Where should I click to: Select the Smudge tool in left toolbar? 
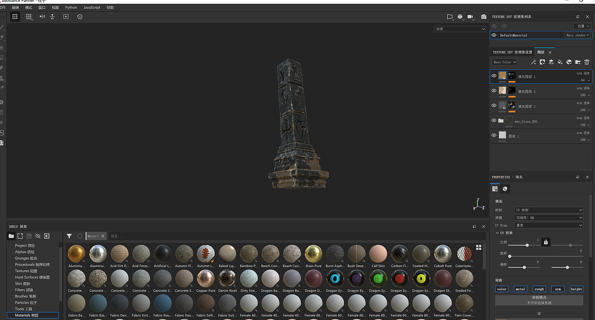2,68
